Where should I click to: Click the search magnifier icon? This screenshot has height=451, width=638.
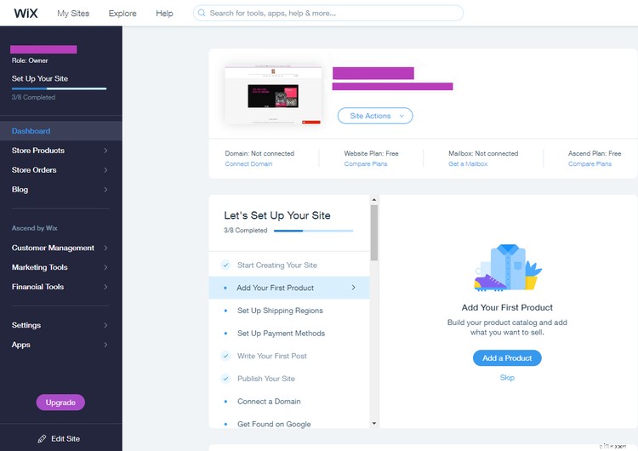pyautogui.click(x=202, y=14)
